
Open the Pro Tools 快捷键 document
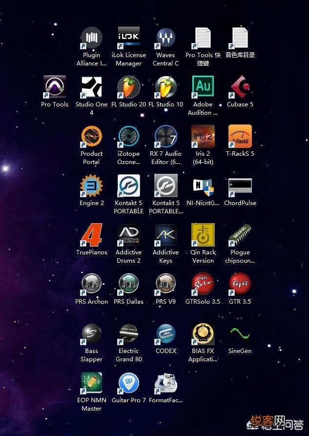[x=203, y=38]
